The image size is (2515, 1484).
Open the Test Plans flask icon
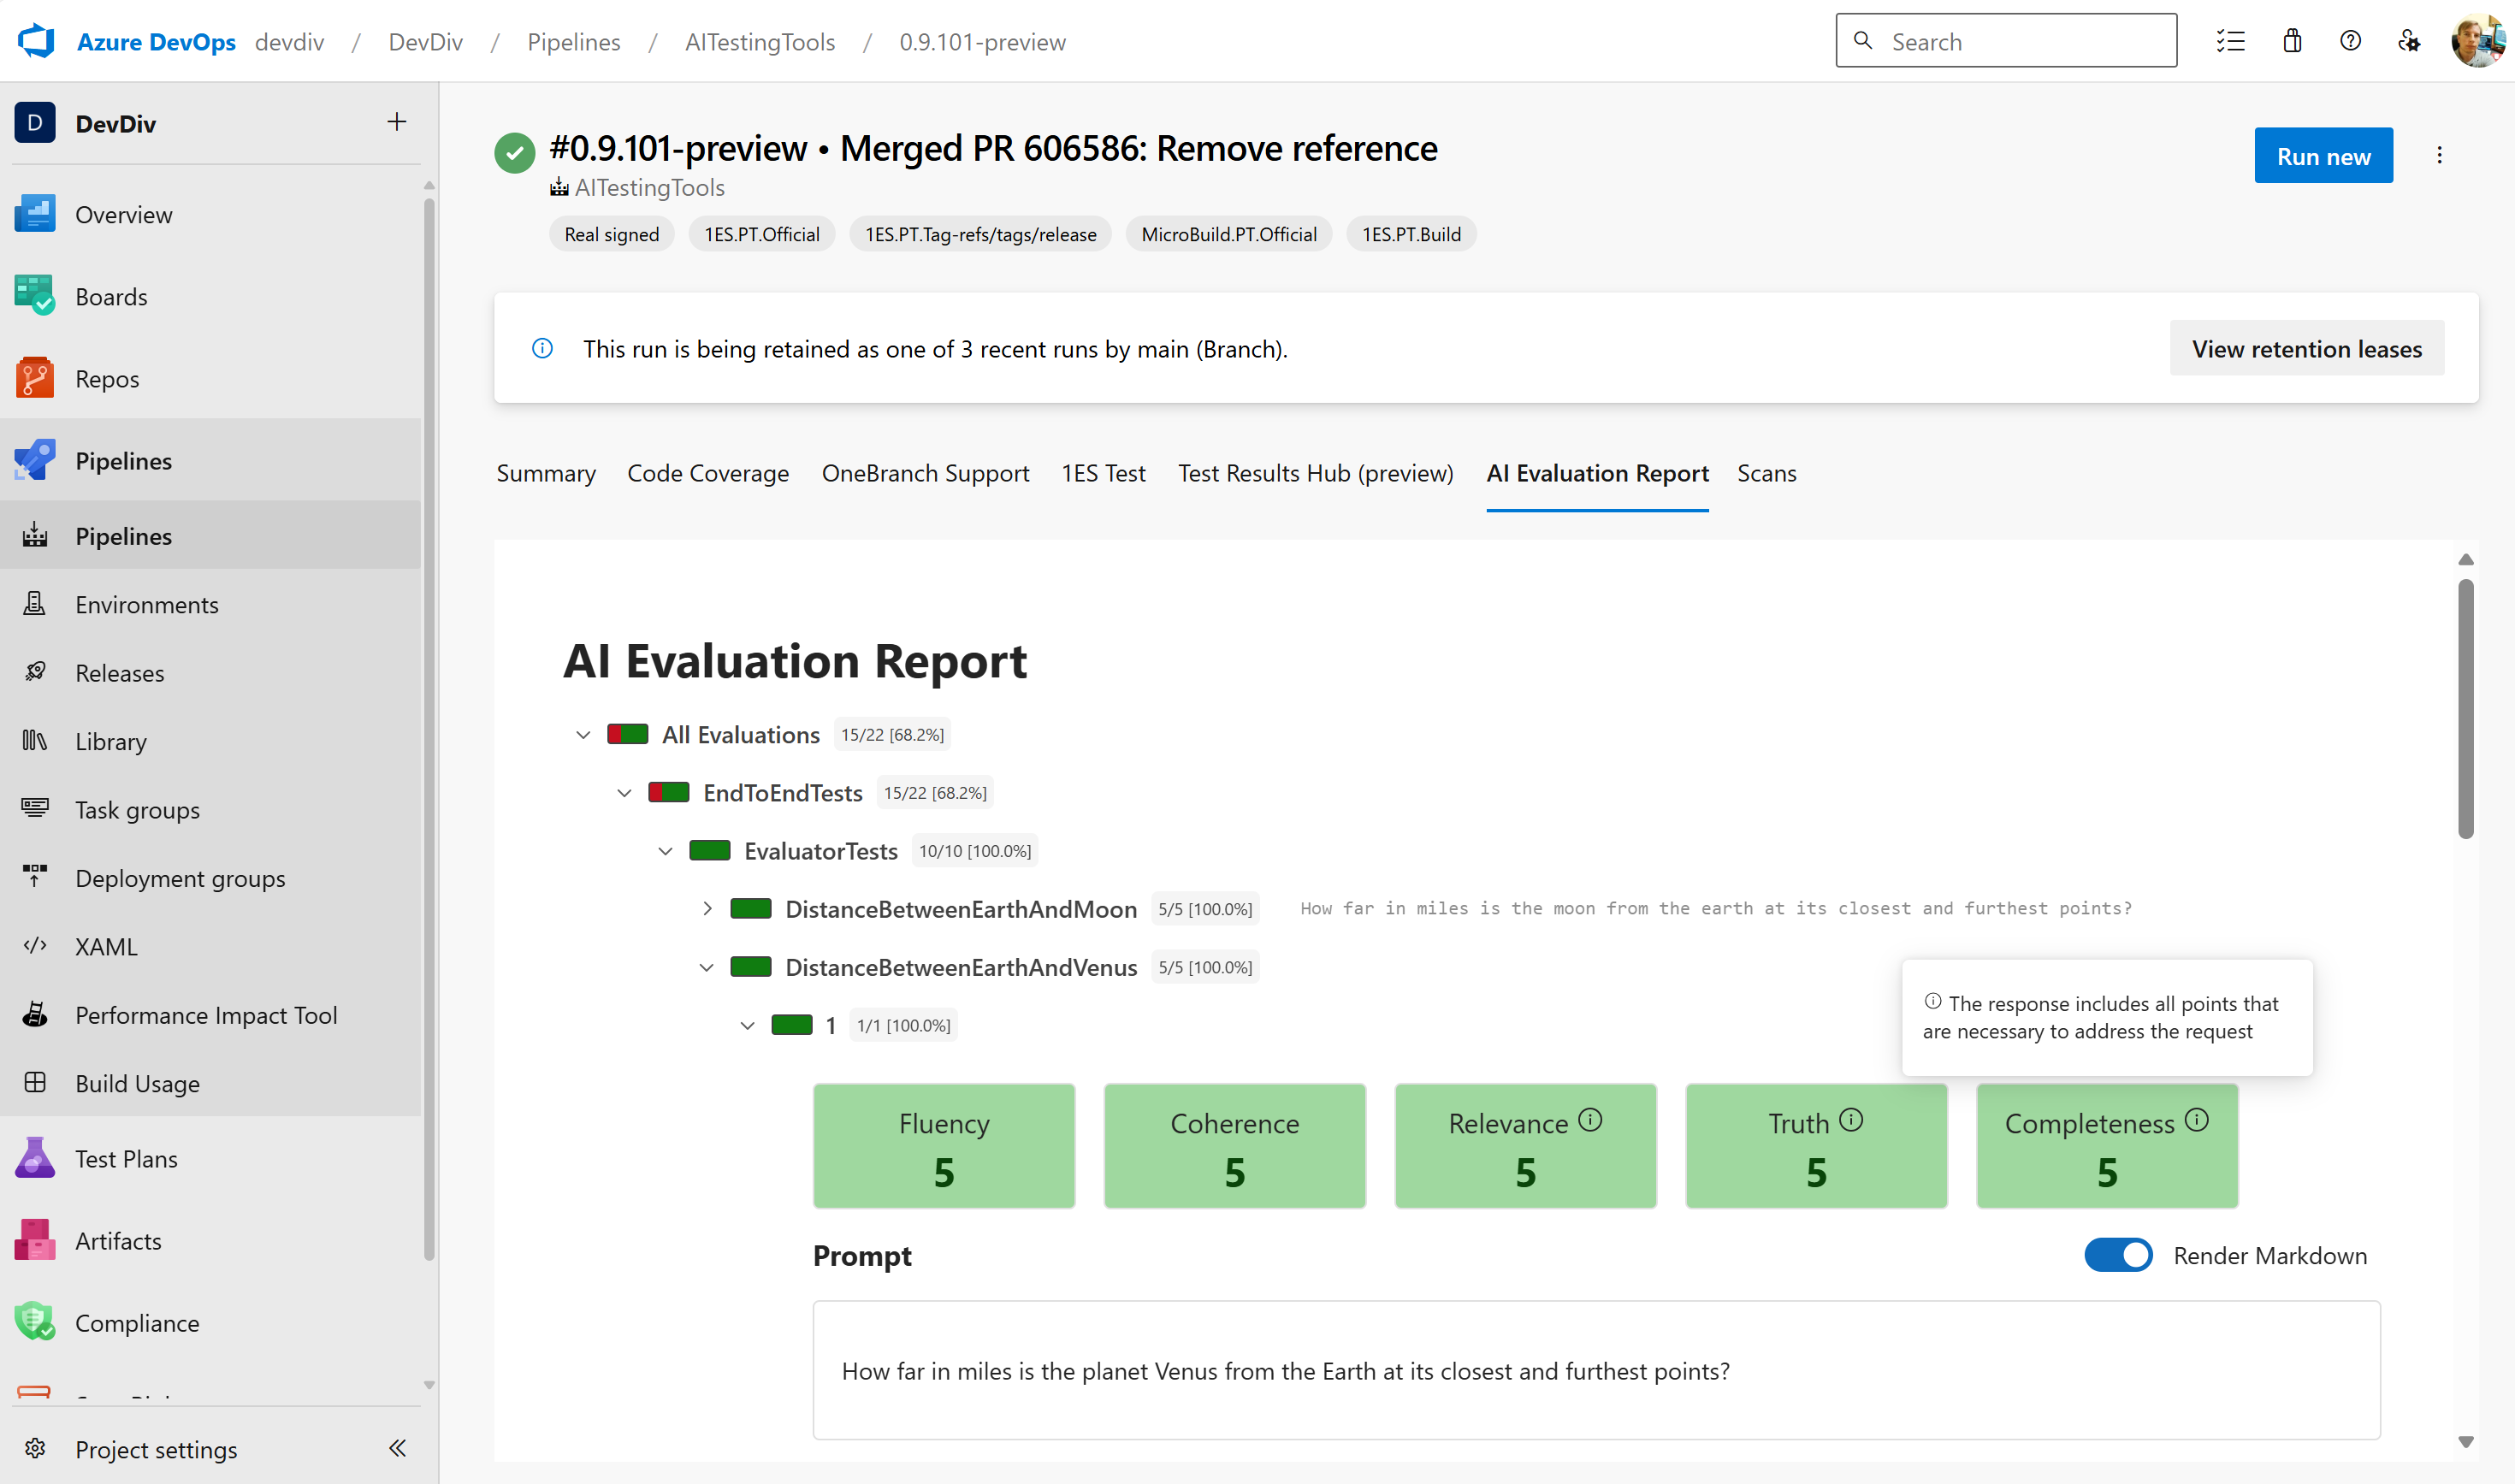(35, 1158)
